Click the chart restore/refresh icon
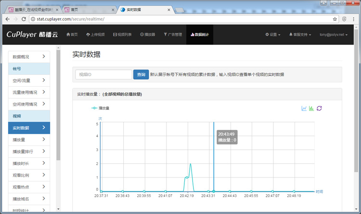Viewport: 361px width, 214px height. click(x=319, y=108)
